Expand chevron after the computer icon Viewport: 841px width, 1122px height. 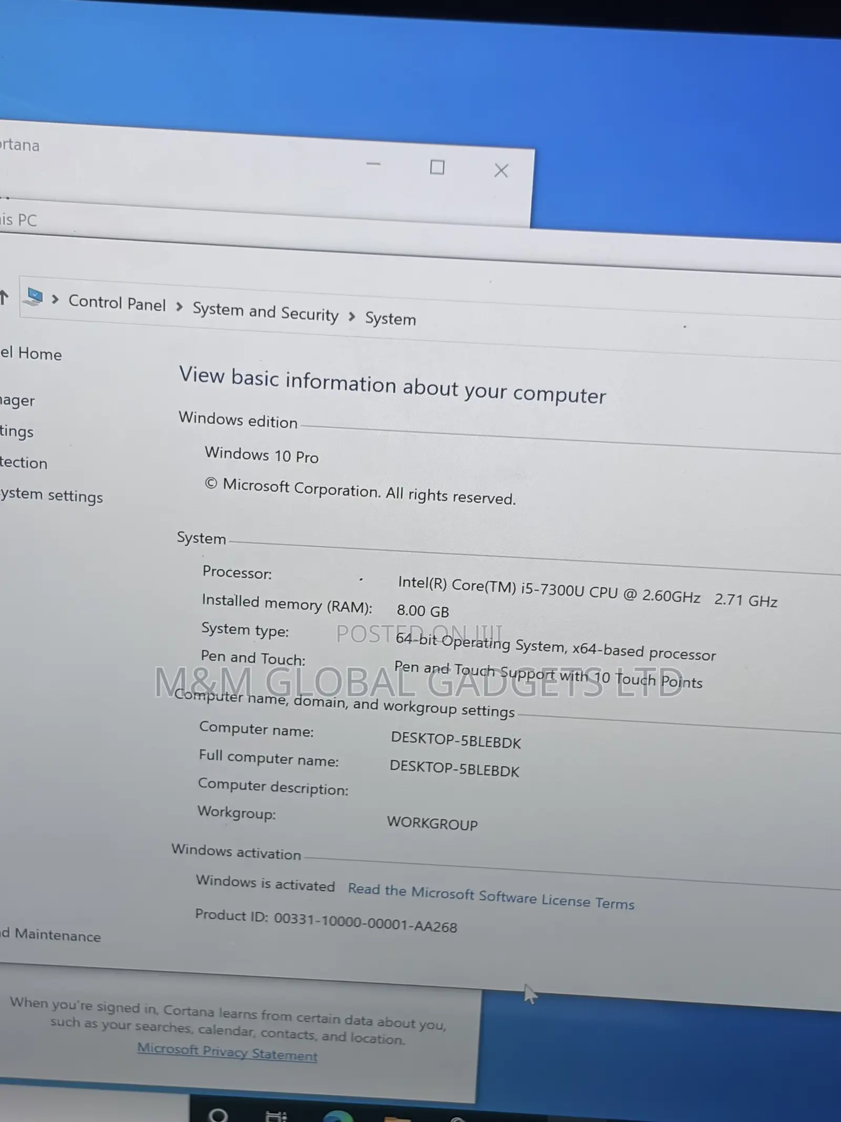[55, 300]
